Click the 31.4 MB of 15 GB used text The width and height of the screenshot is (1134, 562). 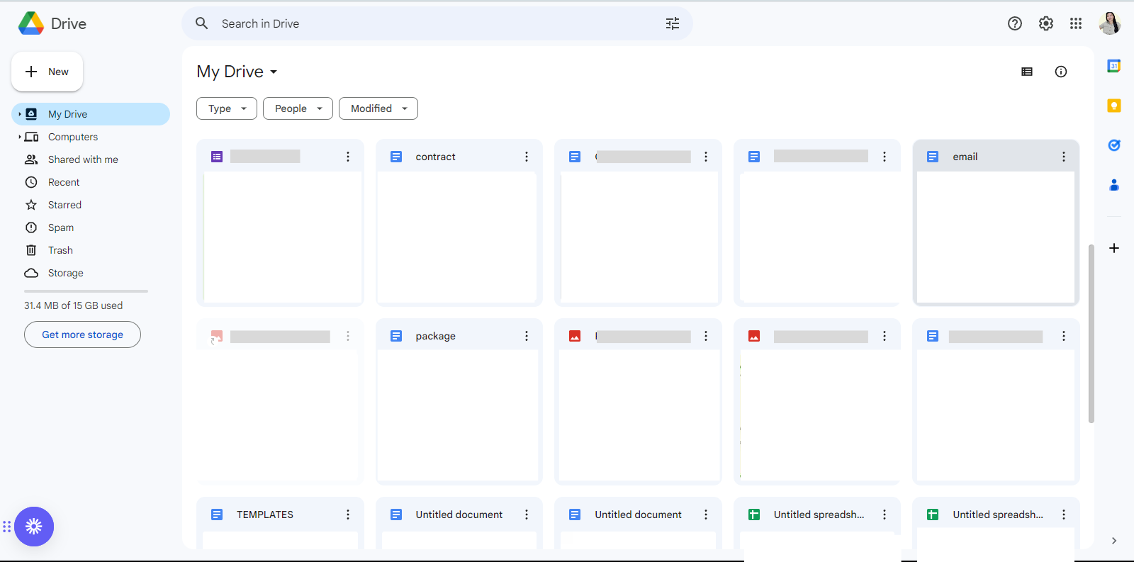[74, 305]
